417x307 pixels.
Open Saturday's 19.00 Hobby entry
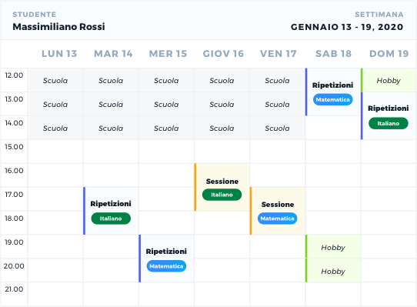(x=333, y=247)
